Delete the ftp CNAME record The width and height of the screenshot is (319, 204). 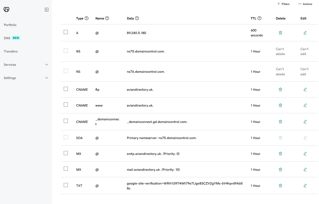click(280, 89)
